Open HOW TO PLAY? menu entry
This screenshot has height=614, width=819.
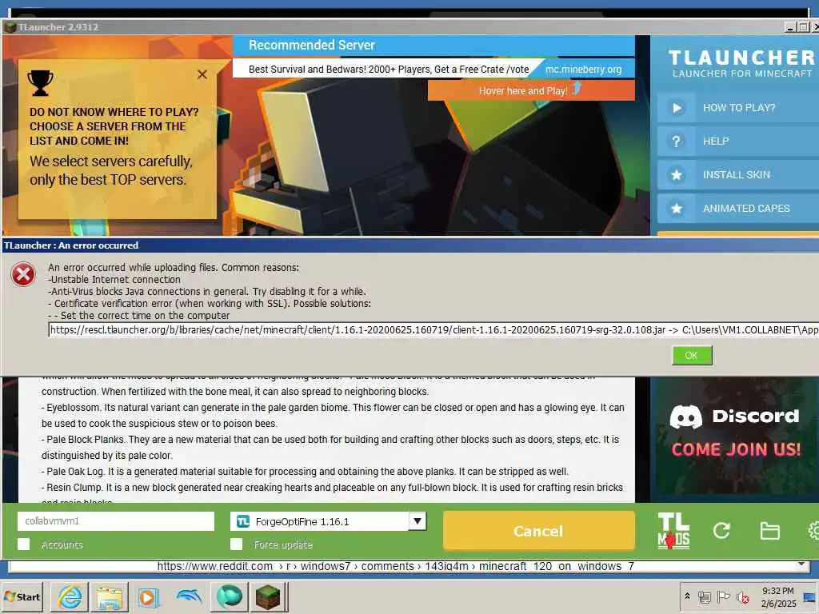[739, 108]
